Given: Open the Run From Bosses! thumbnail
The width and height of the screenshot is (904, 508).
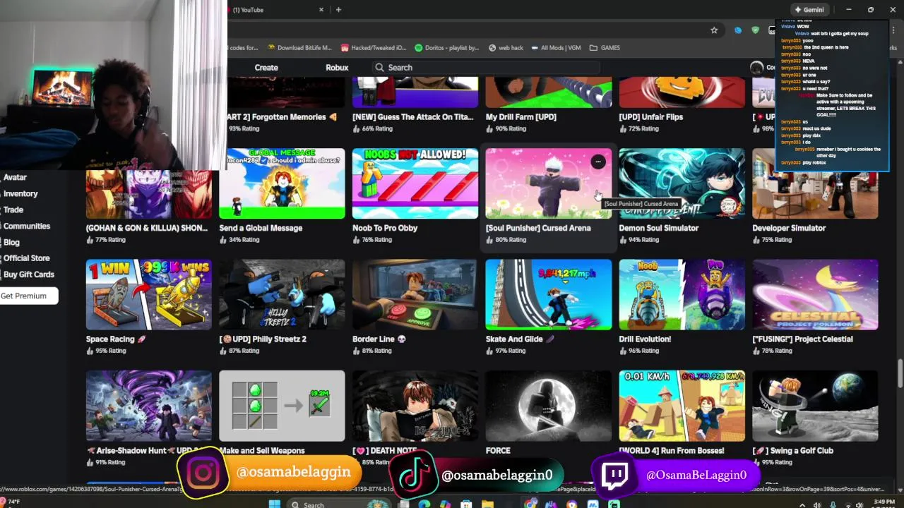Looking at the screenshot, I should 682,406.
